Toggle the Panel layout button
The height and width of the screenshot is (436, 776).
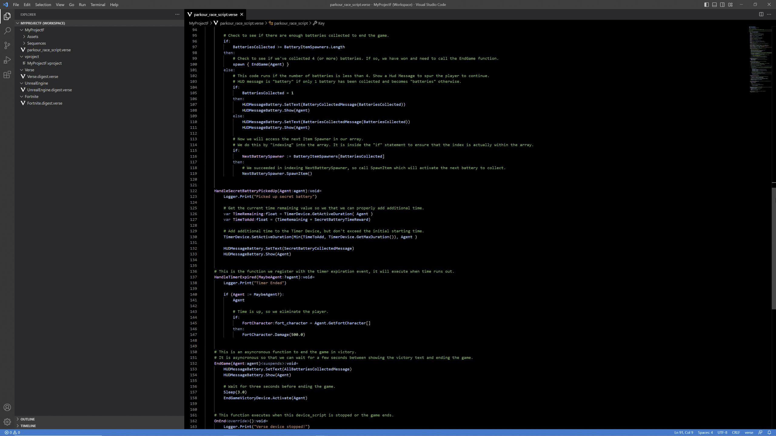tap(714, 5)
